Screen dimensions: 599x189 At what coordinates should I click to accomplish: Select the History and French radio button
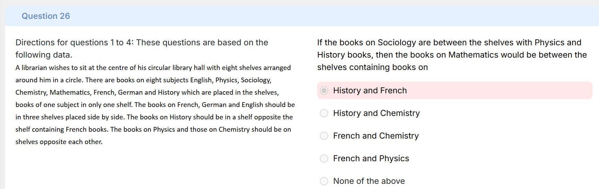[324, 91]
